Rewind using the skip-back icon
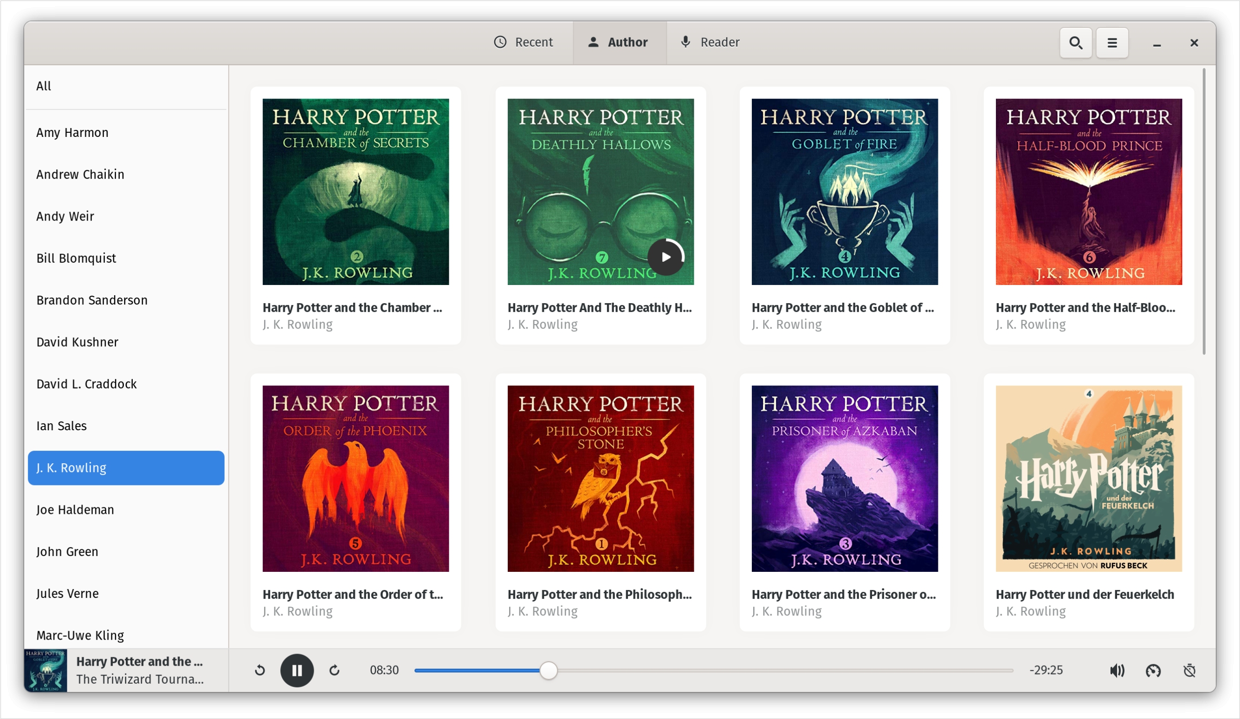1240x719 pixels. pos(260,670)
